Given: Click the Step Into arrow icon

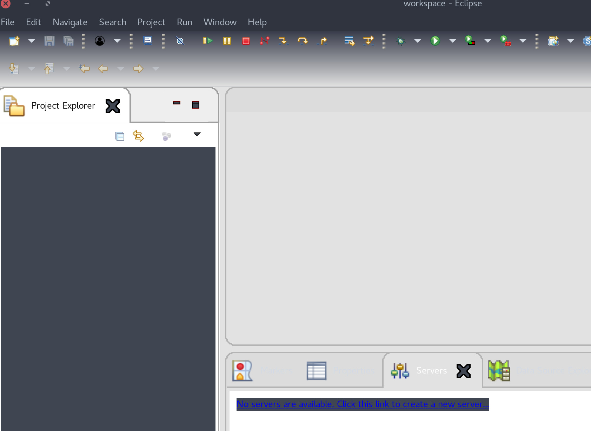Looking at the screenshot, I should [283, 41].
